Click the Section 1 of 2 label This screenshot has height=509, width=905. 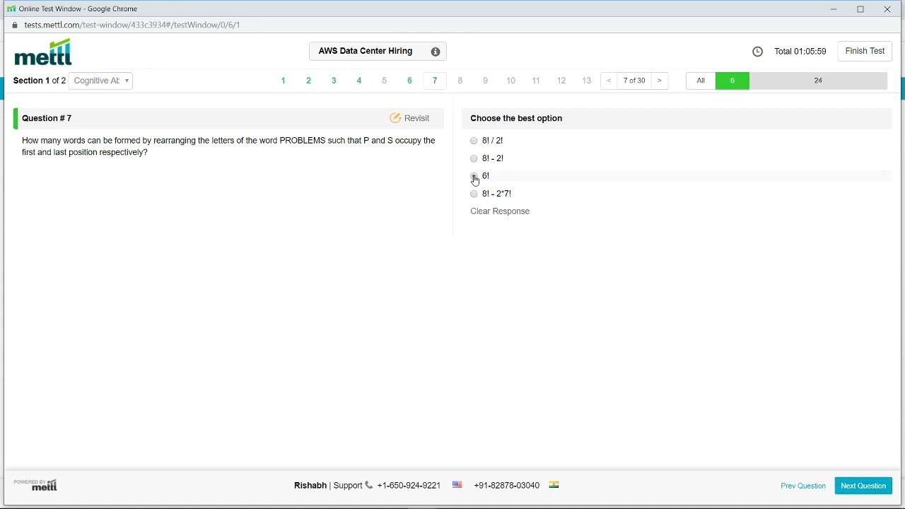click(x=40, y=81)
